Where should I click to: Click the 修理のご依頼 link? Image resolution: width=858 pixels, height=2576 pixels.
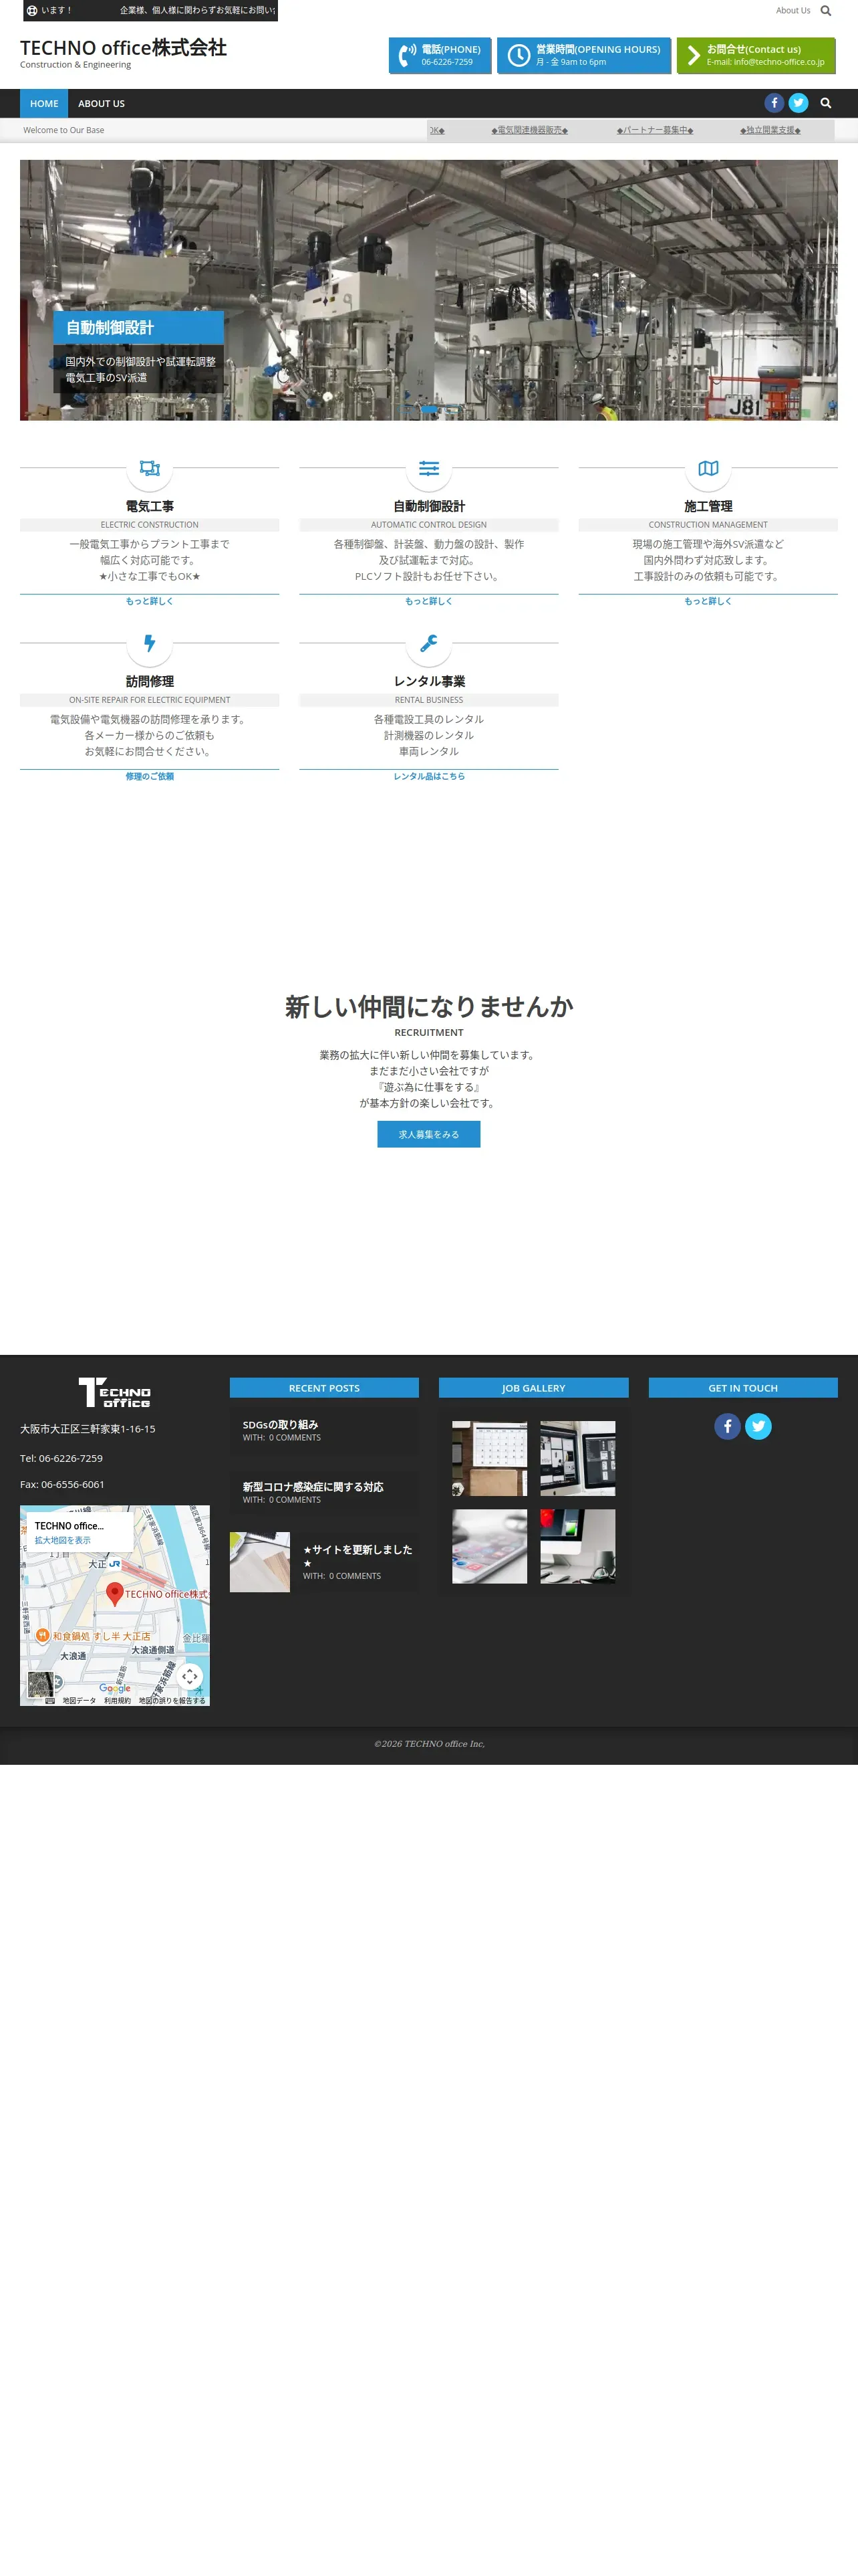pos(150,776)
